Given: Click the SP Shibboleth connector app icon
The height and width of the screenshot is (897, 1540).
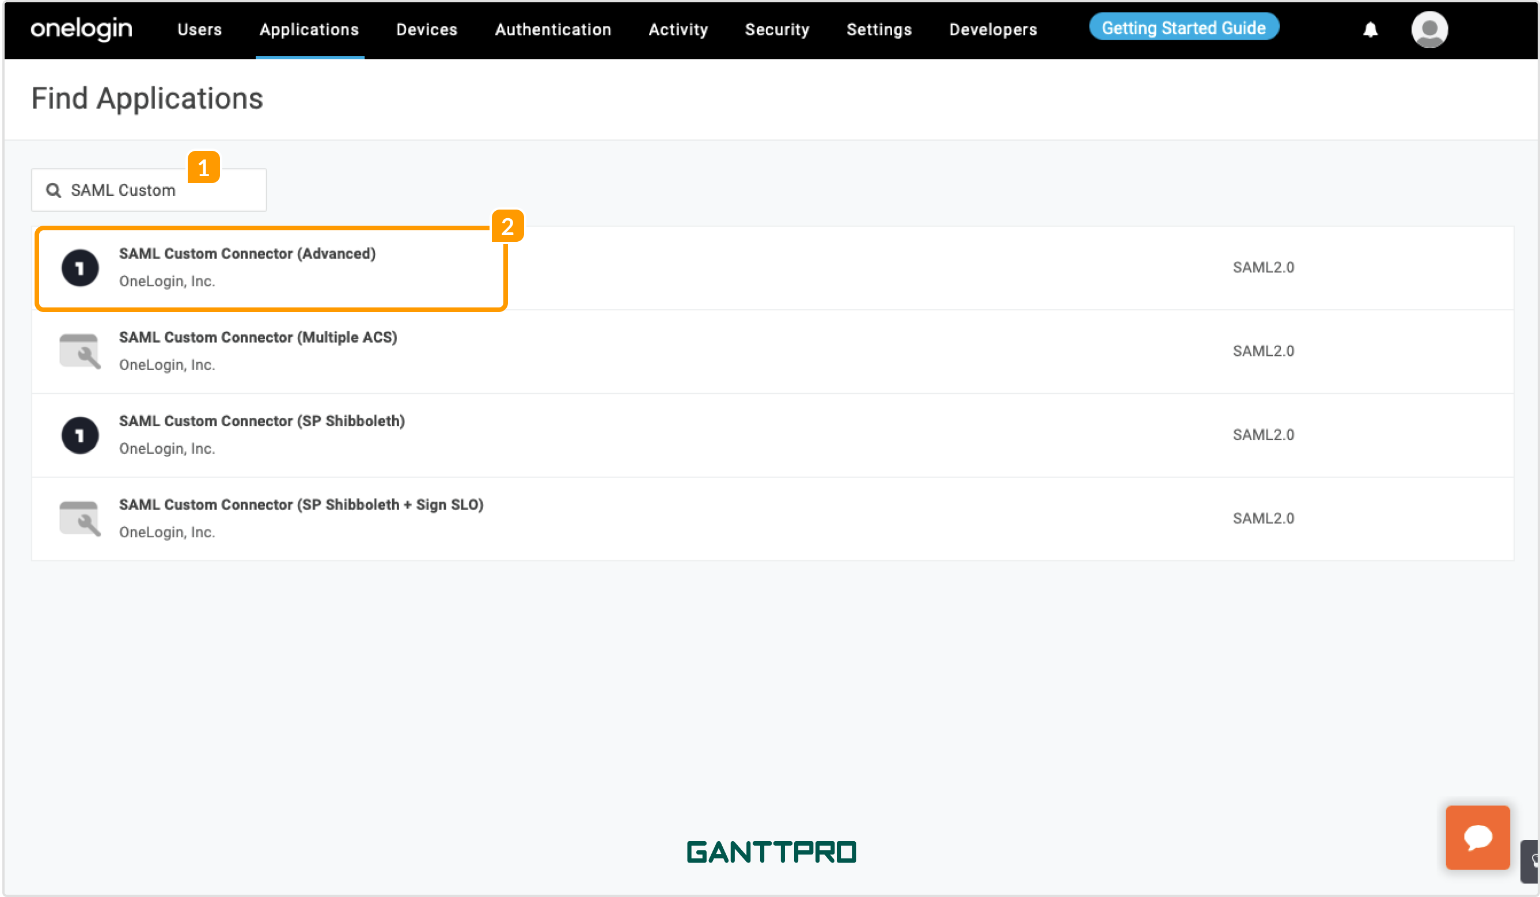Looking at the screenshot, I should click(x=80, y=435).
